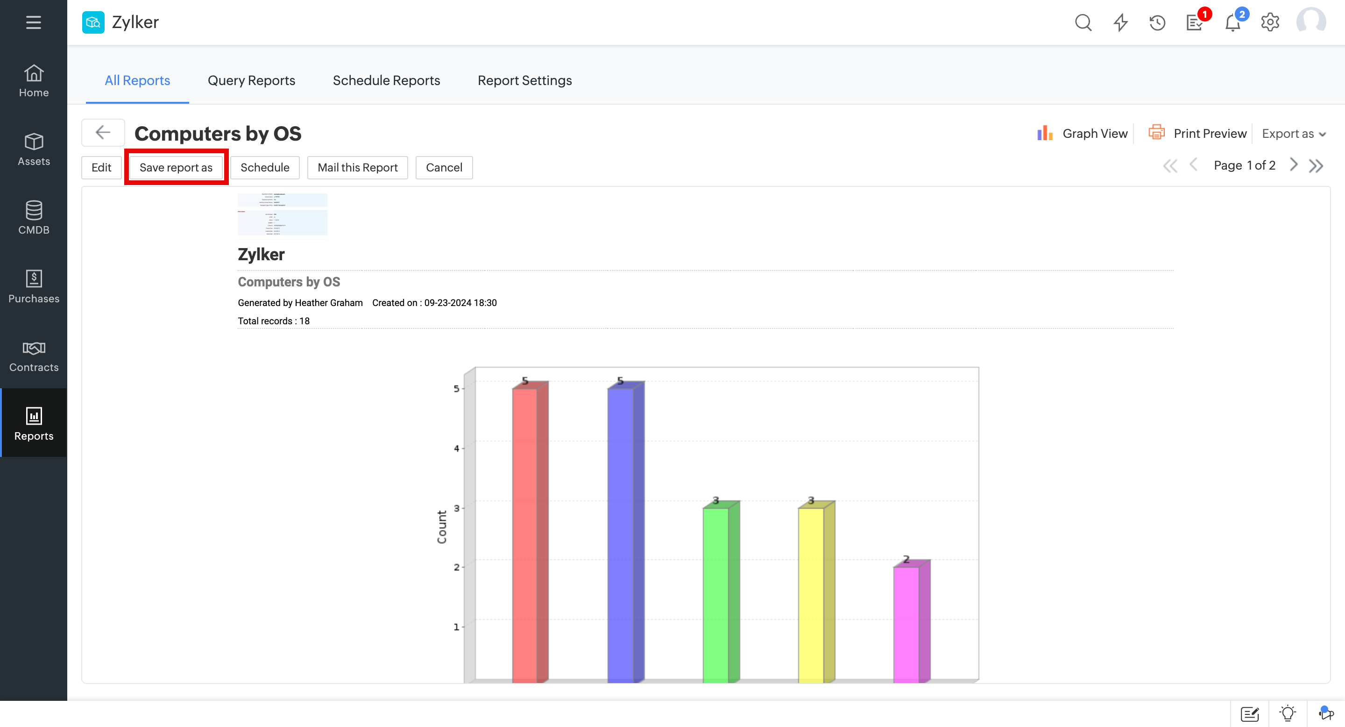
Task: Click the search magnifier icon
Action: (x=1083, y=22)
